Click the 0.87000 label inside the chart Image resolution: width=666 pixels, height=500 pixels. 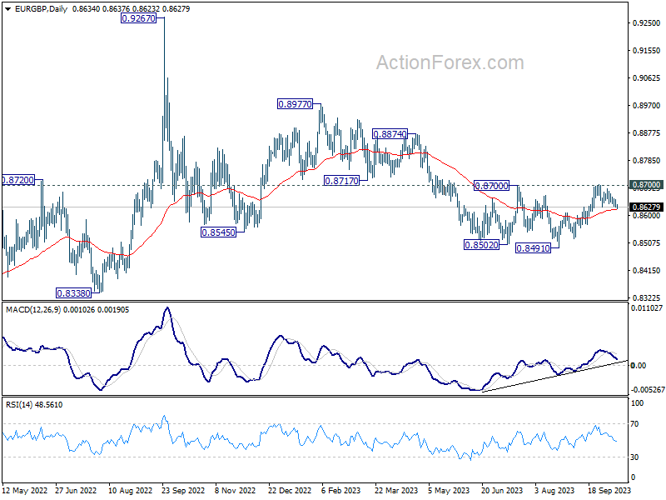point(491,186)
